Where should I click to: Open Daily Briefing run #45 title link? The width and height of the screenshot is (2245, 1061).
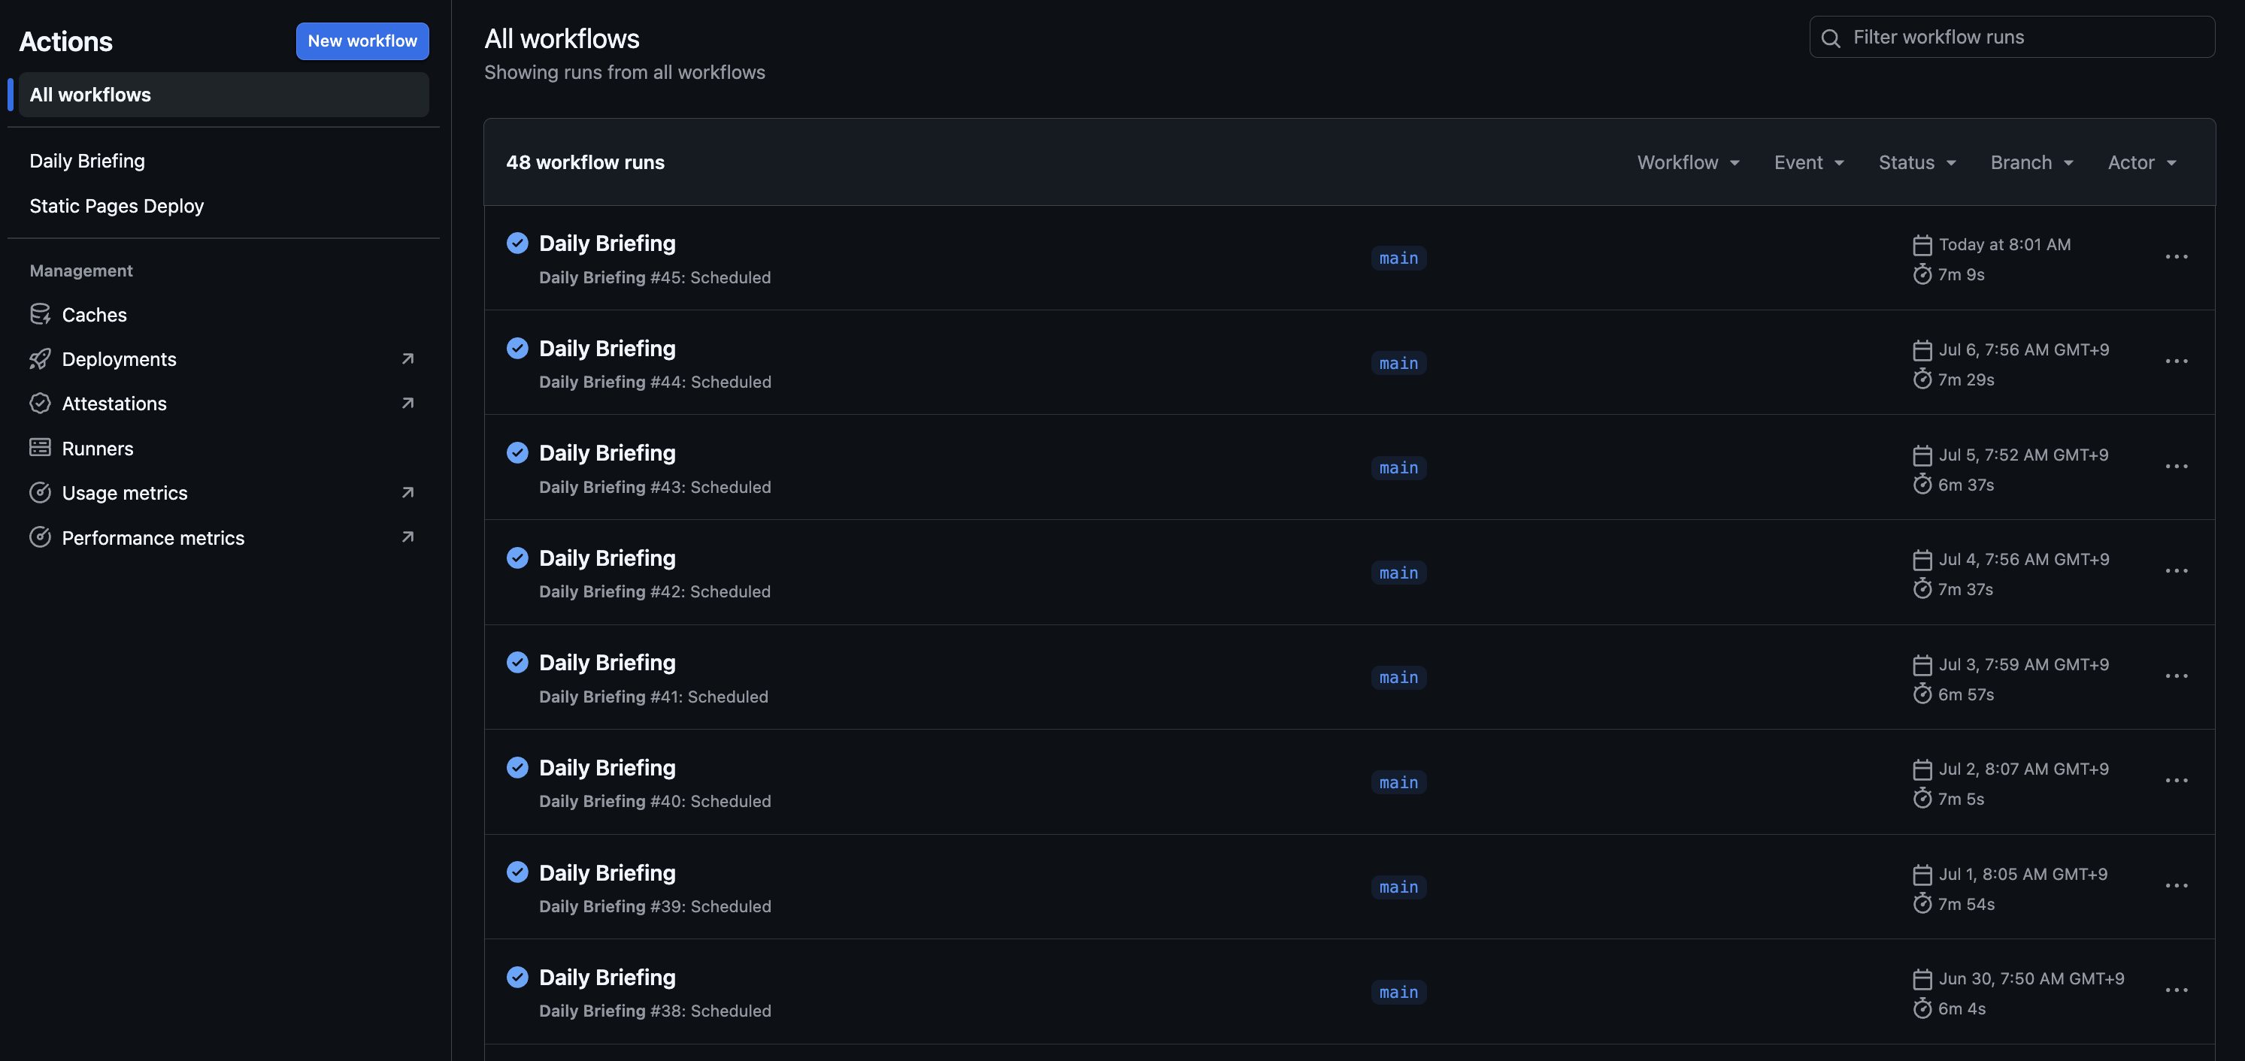pyautogui.click(x=607, y=243)
